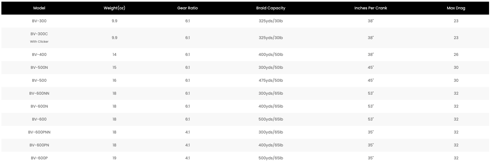This screenshot has width=491, height=166.
Task: Click the BV-600NN model name
Action: tap(39, 93)
